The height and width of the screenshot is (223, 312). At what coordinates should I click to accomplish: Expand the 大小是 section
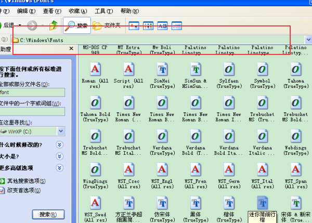(59, 156)
